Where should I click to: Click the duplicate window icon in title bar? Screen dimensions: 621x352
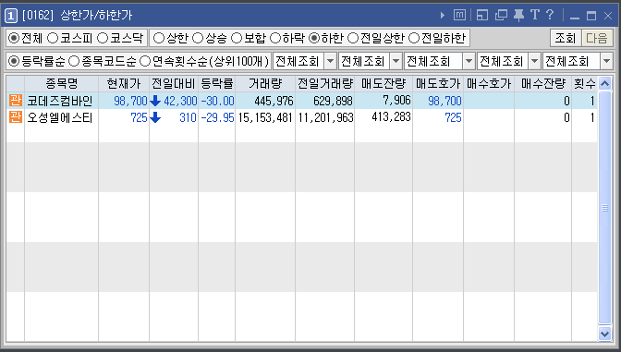coord(501,15)
